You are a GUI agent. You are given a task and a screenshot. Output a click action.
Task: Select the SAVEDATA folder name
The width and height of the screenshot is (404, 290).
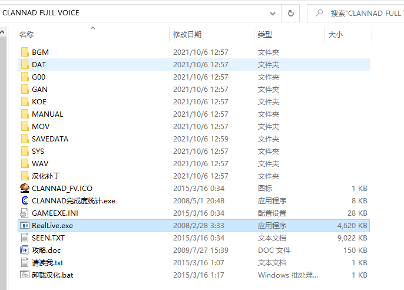50,139
